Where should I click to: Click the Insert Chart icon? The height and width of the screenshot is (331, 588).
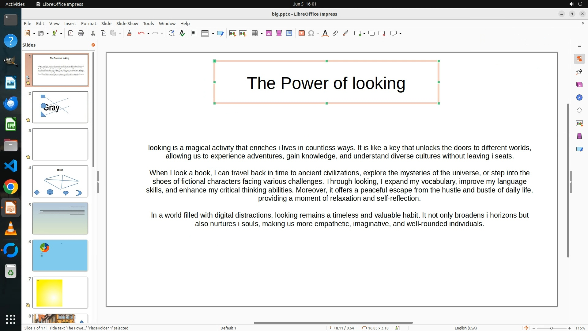click(289, 33)
